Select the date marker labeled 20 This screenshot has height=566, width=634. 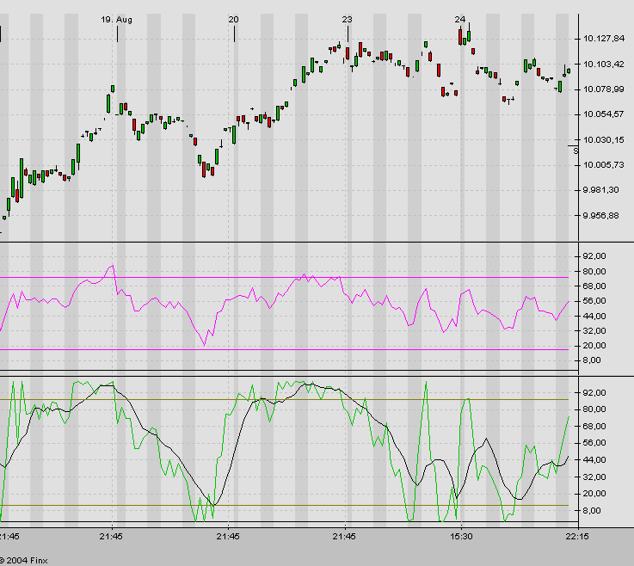(233, 19)
